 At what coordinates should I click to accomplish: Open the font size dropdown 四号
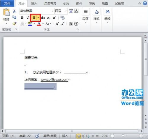tap(66, 11)
